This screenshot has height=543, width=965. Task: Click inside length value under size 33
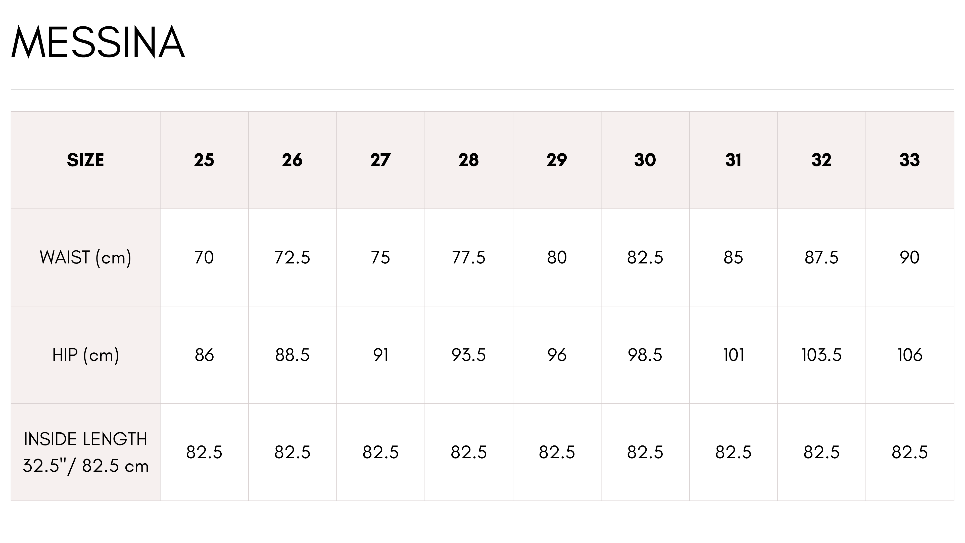click(909, 452)
